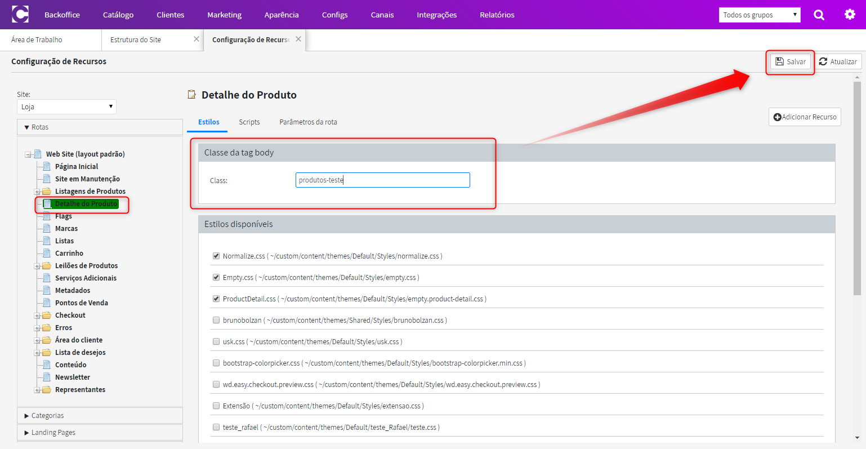Enable wd.easy.checkout.preview.css checkbox
Viewport: 866px width, 449px height.
[216, 384]
